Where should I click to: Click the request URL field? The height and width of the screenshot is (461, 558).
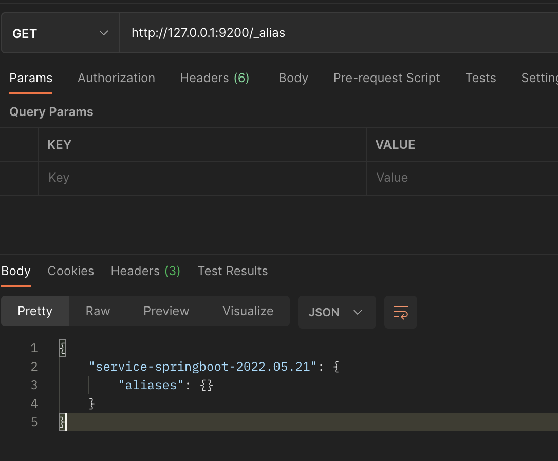(334, 33)
